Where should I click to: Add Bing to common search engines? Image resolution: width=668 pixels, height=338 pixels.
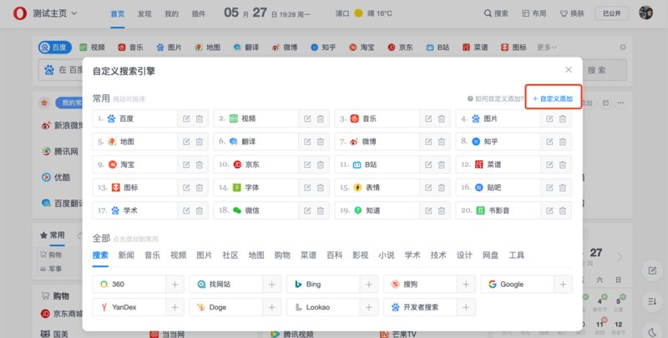(x=369, y=285)
